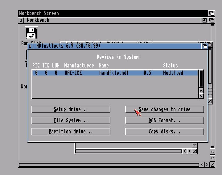Click the HDInstTools window depth gadget
Viewport: 222px width, 175px height.
pos(205,46)
